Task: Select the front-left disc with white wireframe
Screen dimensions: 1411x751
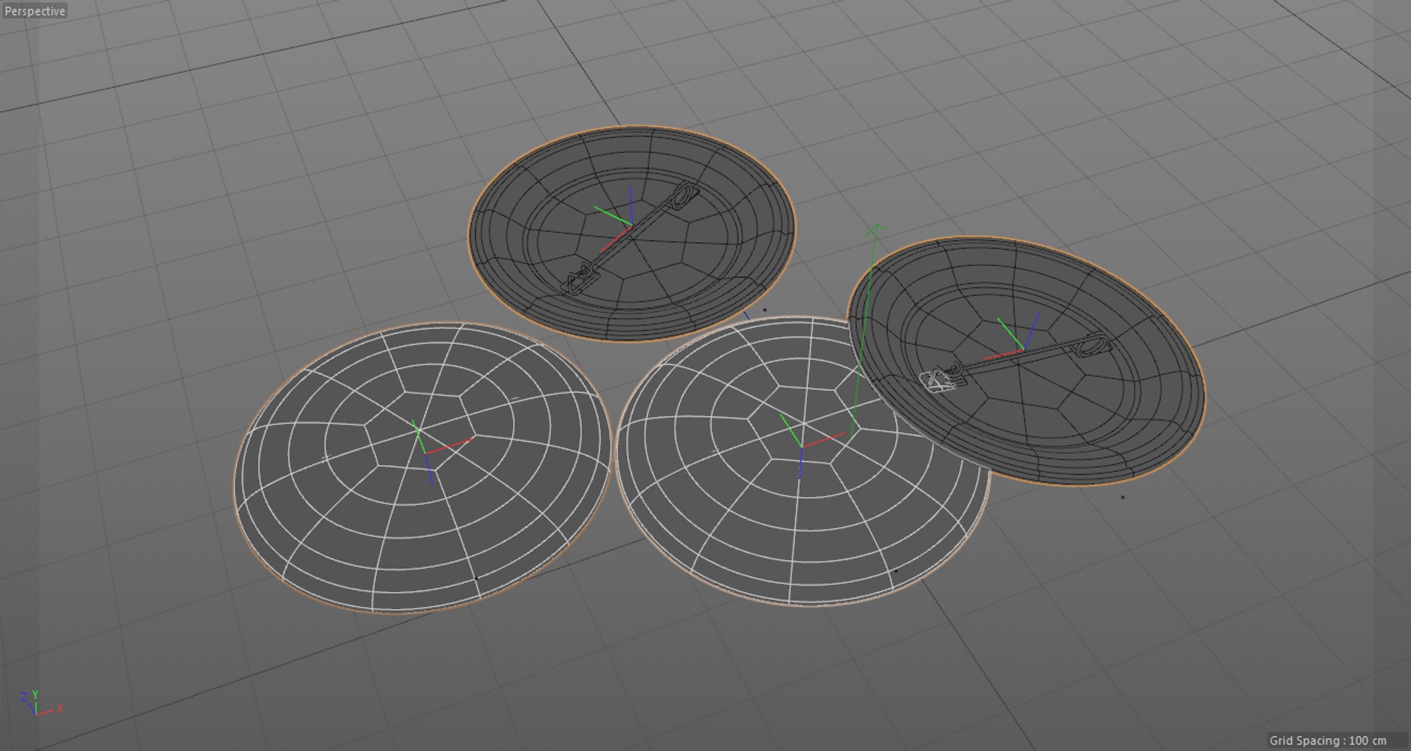Action: point(423,467)
